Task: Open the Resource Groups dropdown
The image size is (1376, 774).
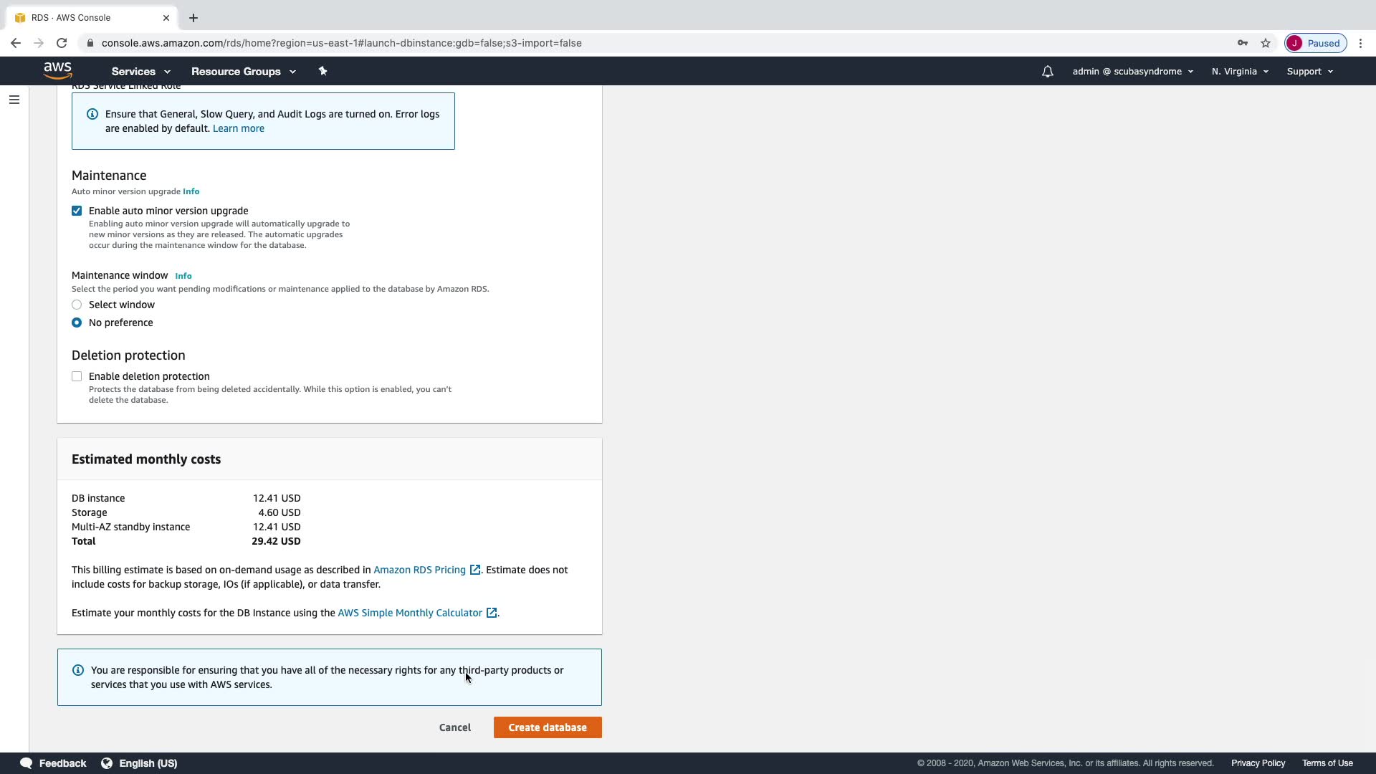Action: coord(243,72)
